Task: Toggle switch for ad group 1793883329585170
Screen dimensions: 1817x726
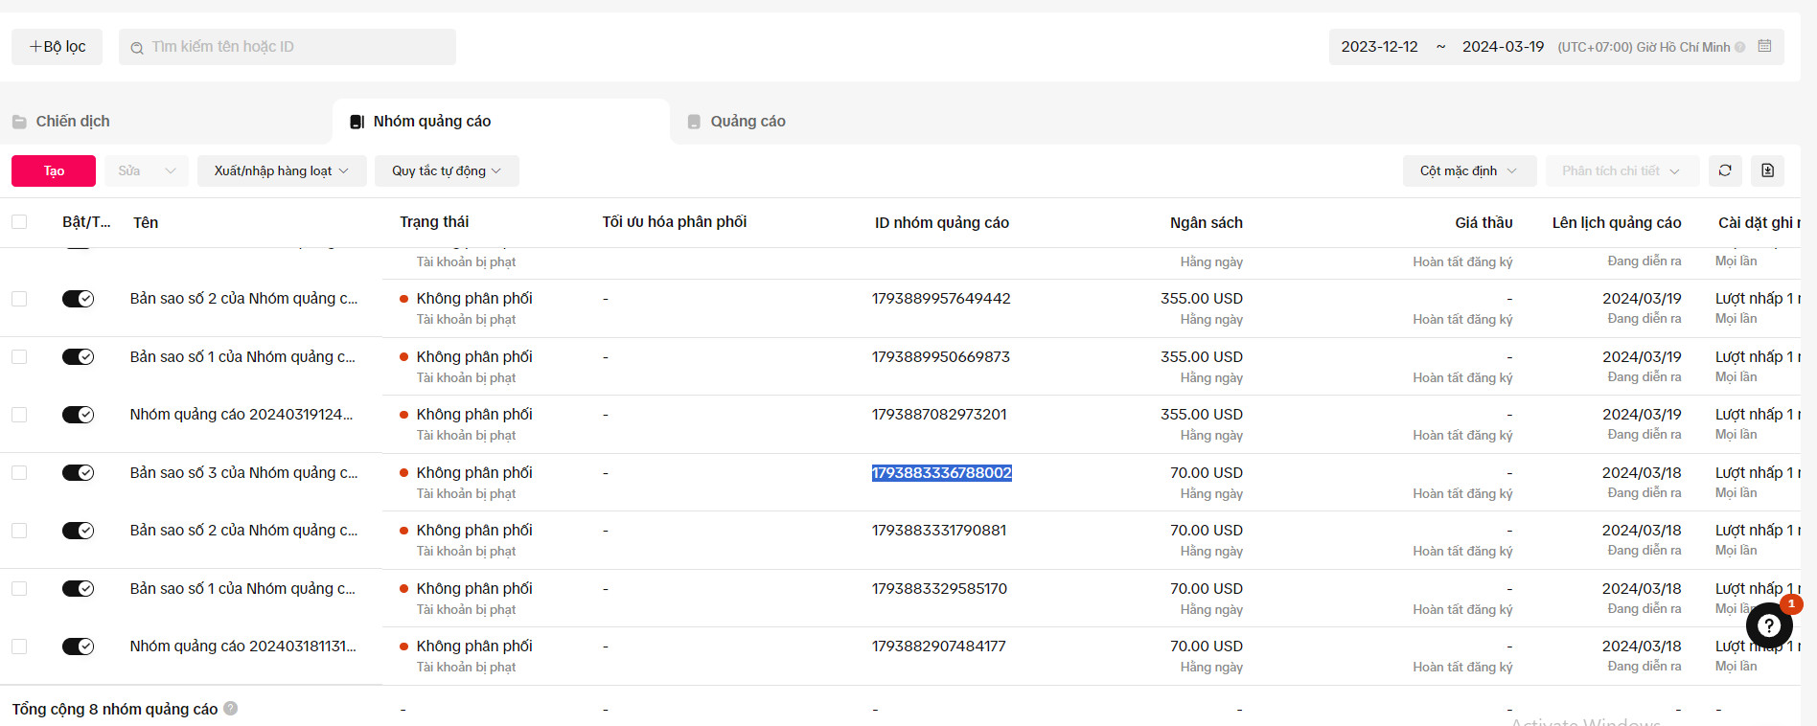Action: (78, 588)
